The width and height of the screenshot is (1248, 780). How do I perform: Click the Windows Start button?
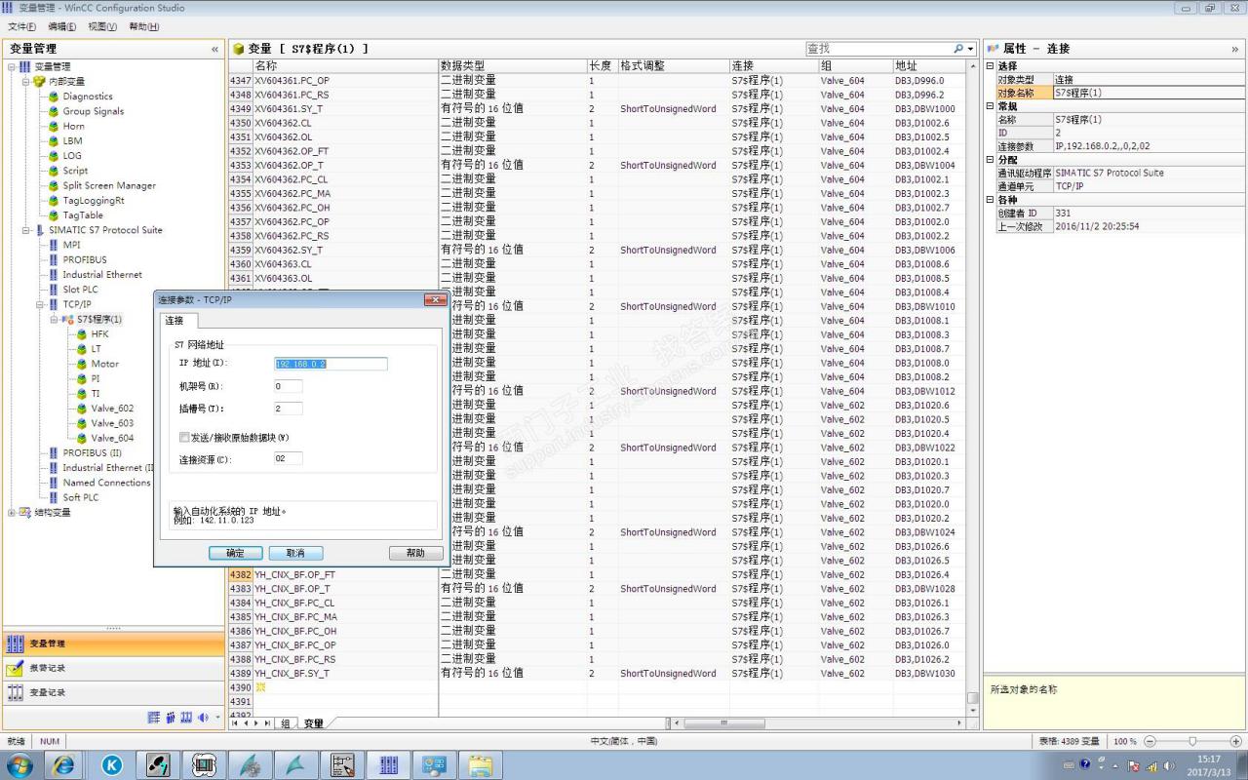pos(19,764)
